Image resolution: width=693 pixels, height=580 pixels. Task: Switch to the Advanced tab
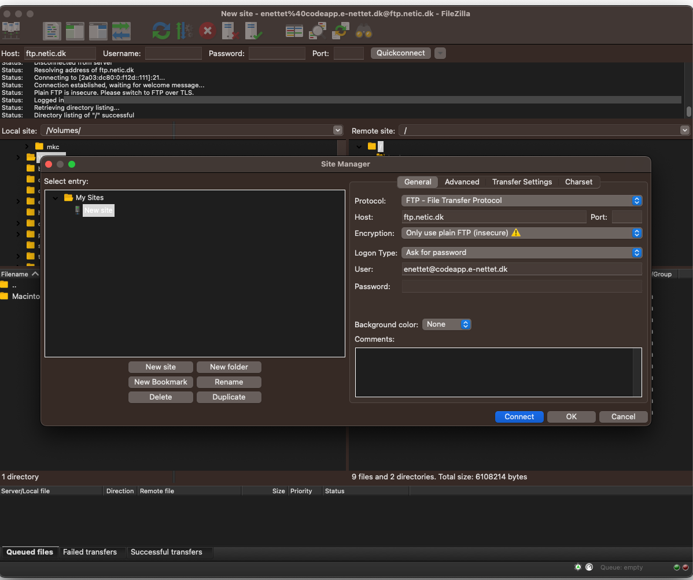click(x=462, y=182)
